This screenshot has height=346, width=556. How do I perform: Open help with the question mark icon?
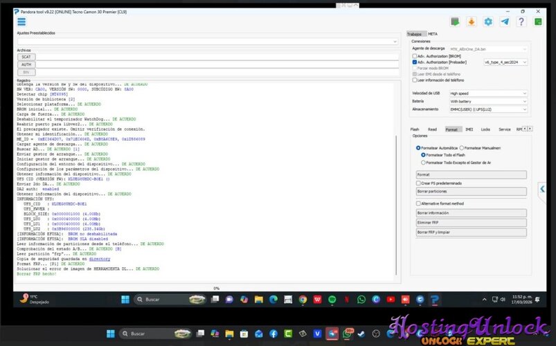click(x=521, y=21)
